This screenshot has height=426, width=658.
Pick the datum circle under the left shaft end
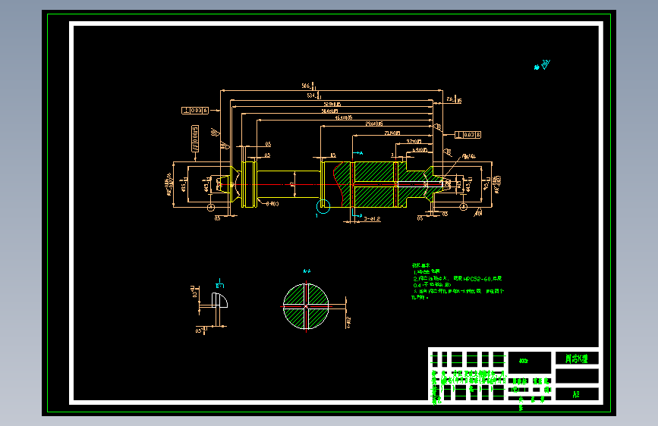[211, 207]
